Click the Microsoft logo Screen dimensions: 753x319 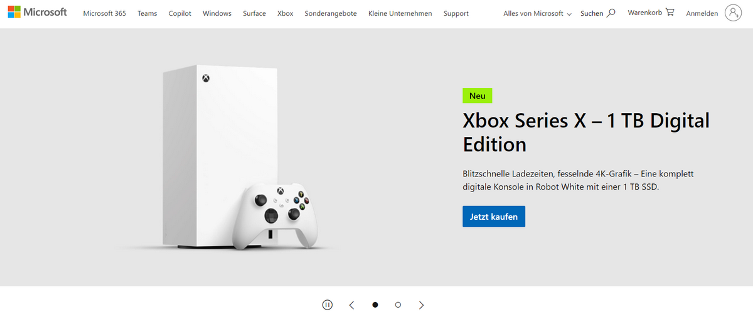37,13
